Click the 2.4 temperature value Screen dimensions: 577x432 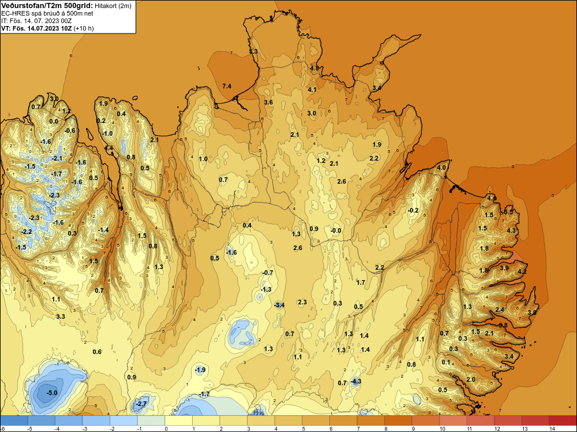pyautogui.click(x=500, y=310)
